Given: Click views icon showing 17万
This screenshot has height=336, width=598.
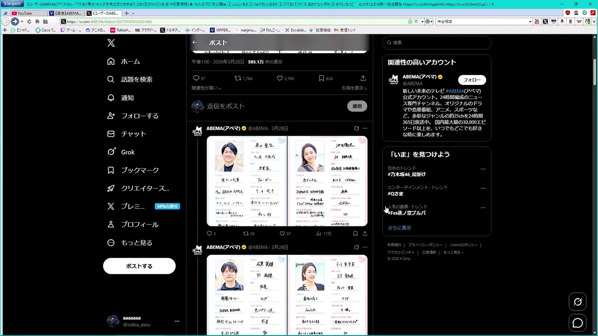Looking at the screenshot, I should pos(319,233).
